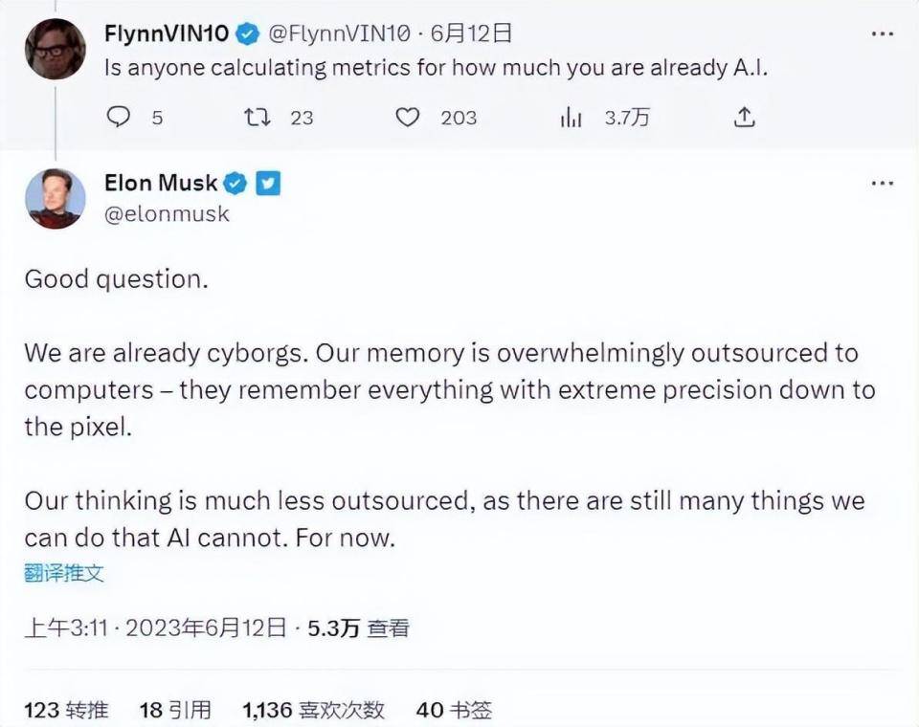Click the reply icon on FlynnVIN10's tweet
The width and height of the screenshot is (919, 727).
tap(119, 117)
